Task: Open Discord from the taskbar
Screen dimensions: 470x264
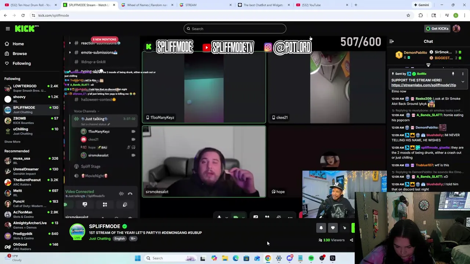Action: 289,258
